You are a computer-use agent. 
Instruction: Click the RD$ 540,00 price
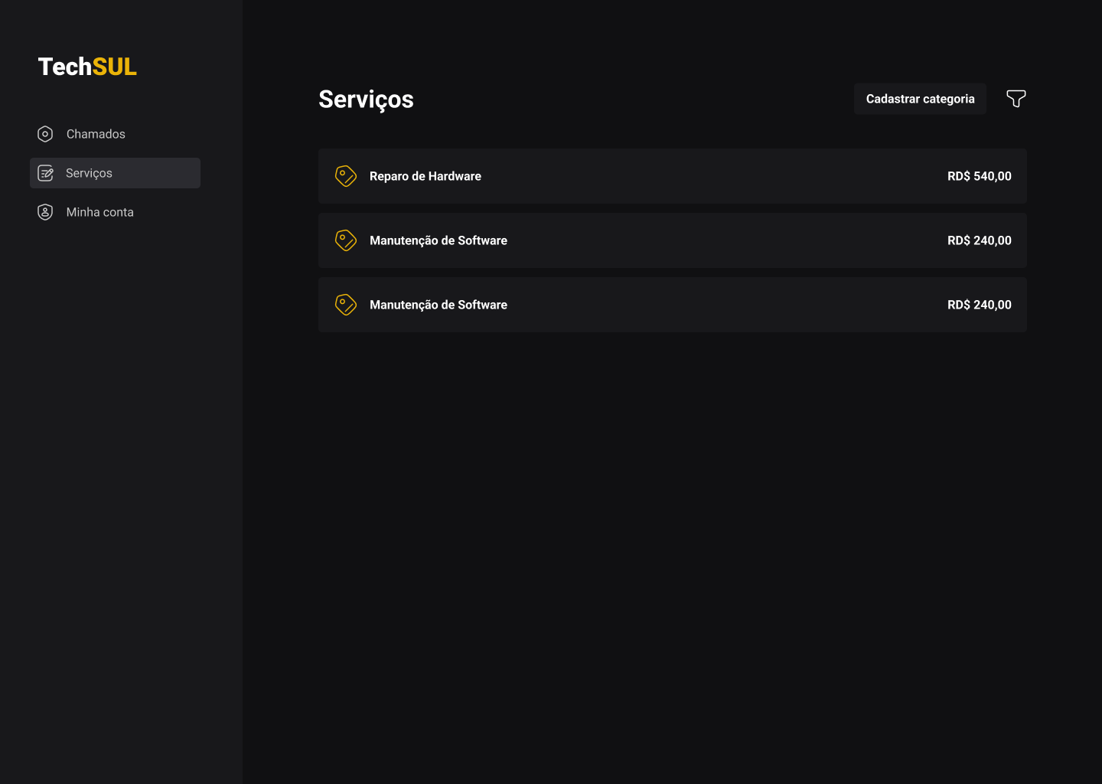pos(979,176)
